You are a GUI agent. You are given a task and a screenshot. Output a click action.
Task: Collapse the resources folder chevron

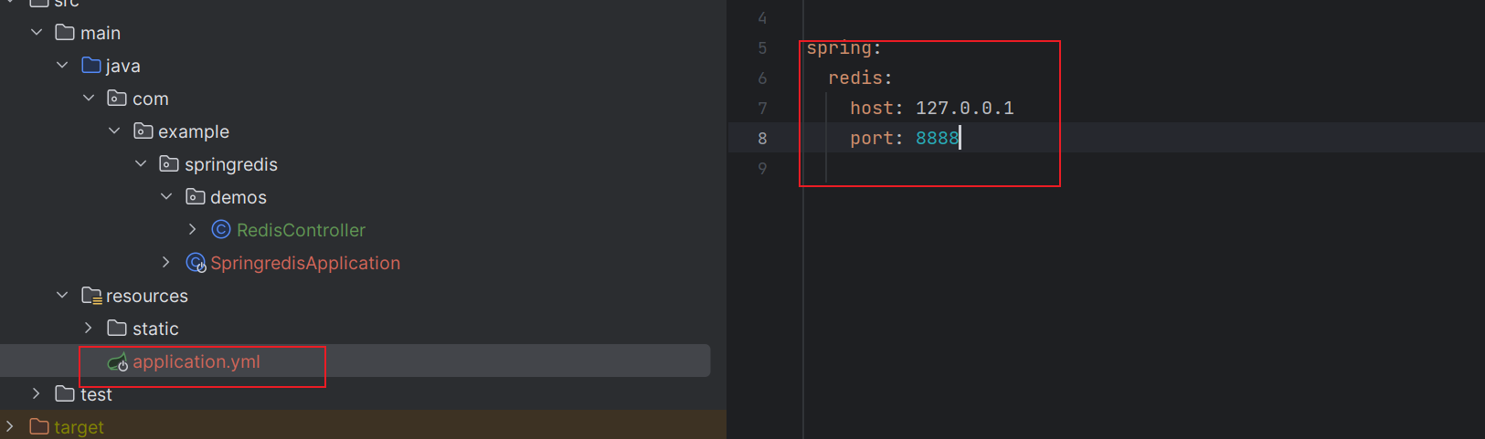pyautogui.click(x=62, y=296)
